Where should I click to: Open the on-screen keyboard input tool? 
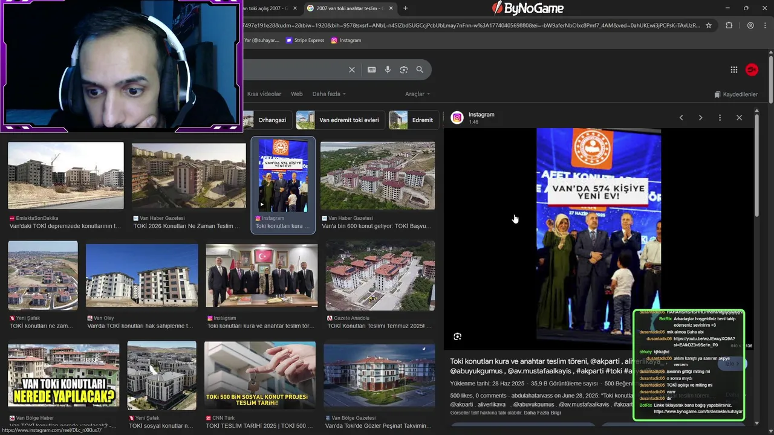tap(372, 69)
